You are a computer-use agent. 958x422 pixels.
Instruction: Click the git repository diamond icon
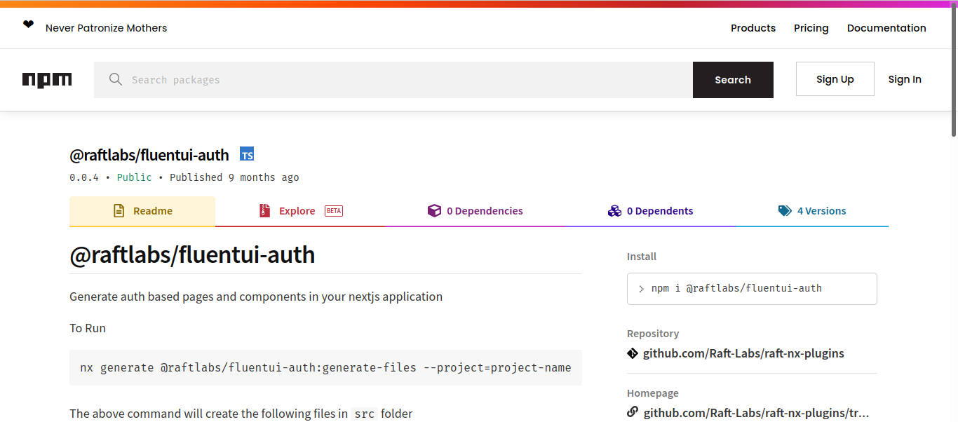click(633, 353)
